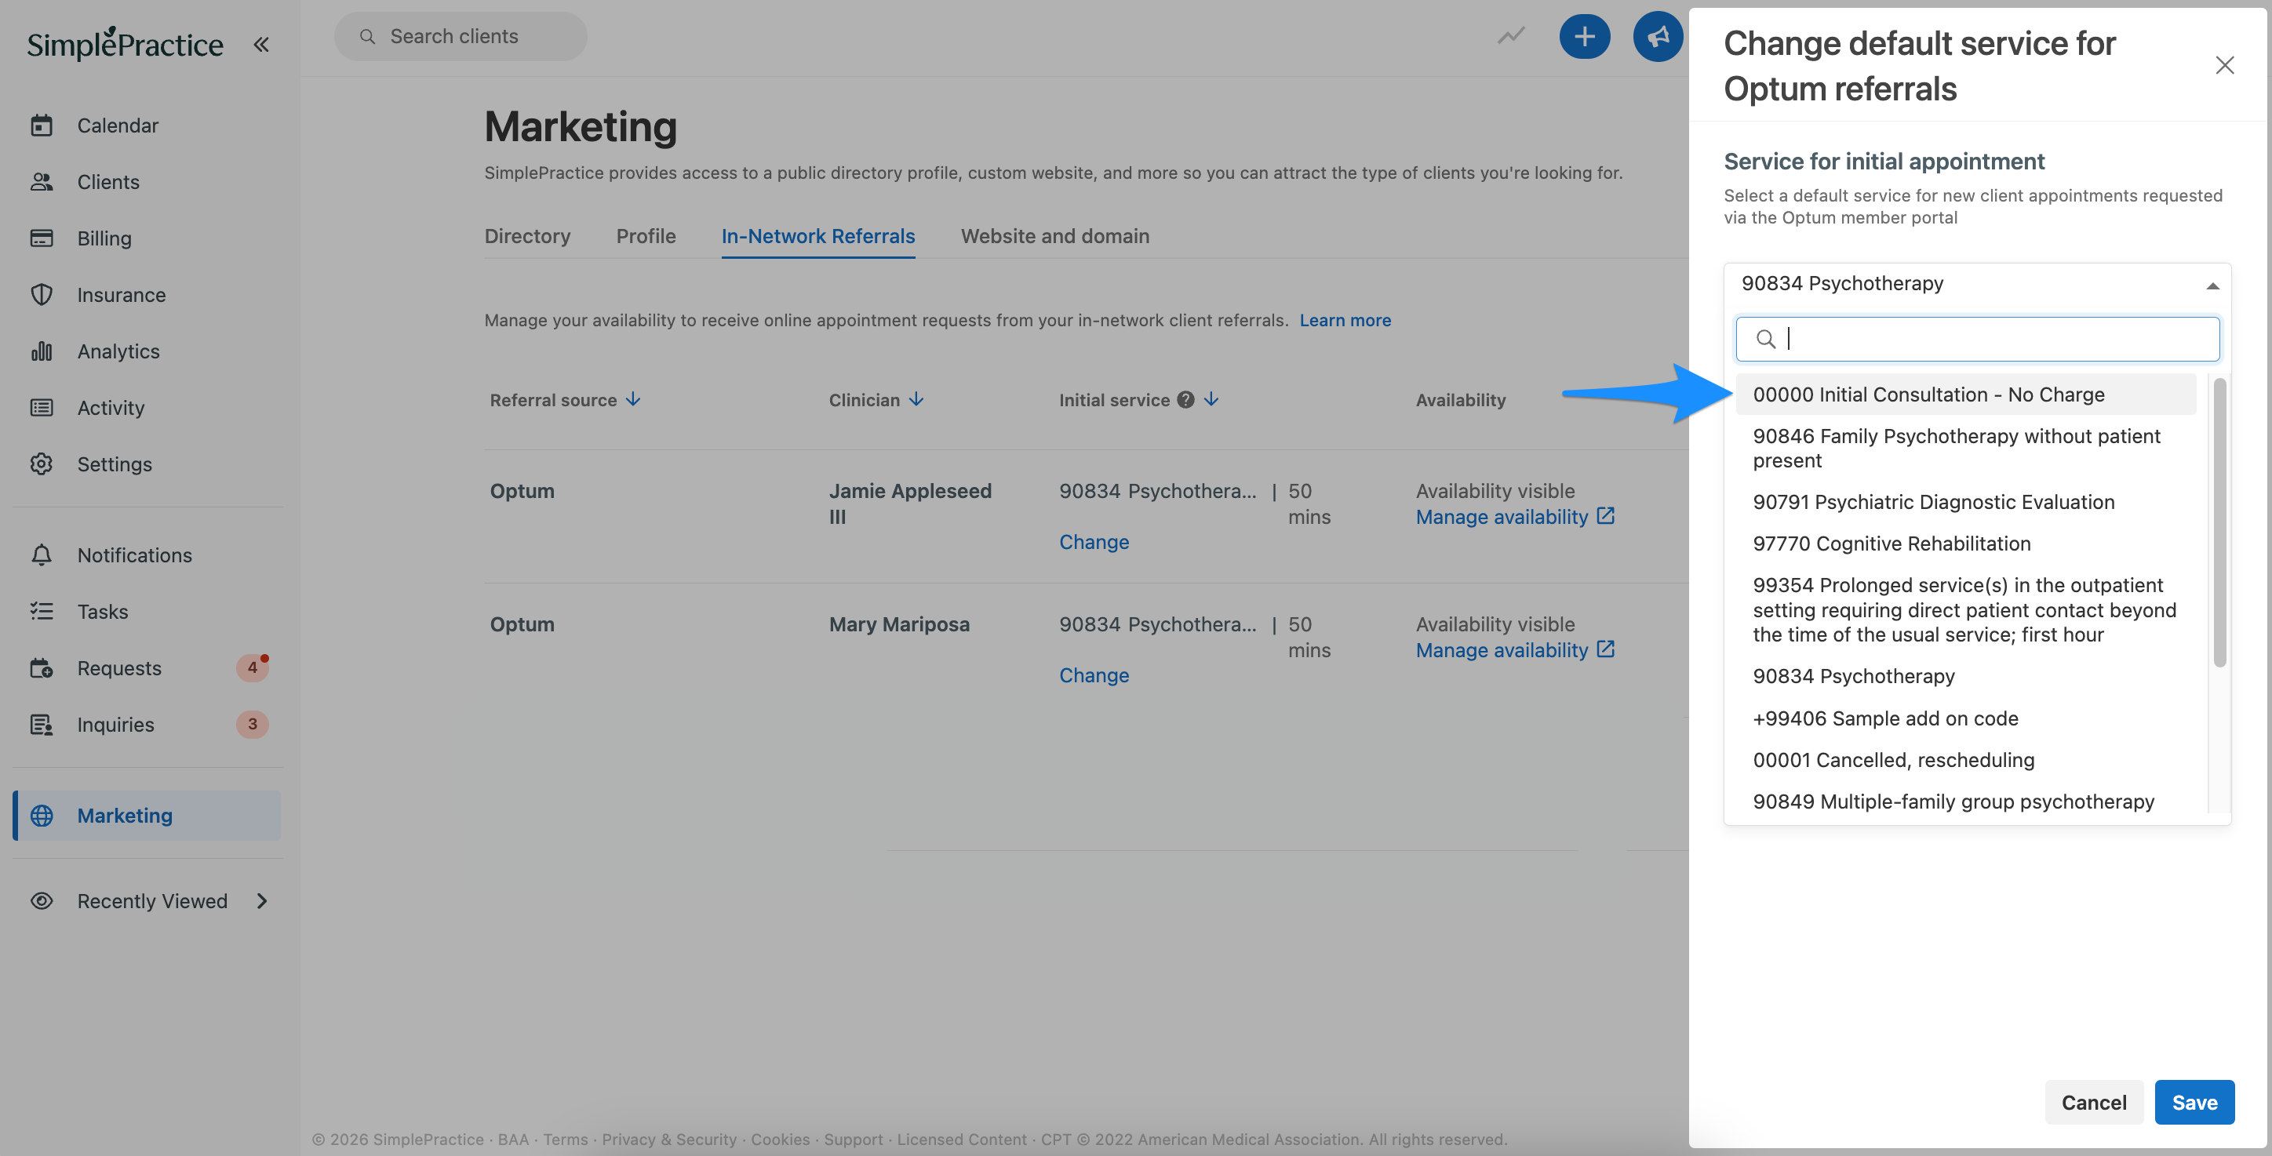Open Manage availability for Jamie Appleseed III
This screenshot has width=2272, height=1156.
(x=1514, y=517)
